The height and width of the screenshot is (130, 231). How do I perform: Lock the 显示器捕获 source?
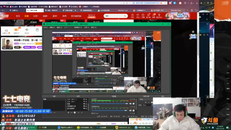[x=86, y=108]
